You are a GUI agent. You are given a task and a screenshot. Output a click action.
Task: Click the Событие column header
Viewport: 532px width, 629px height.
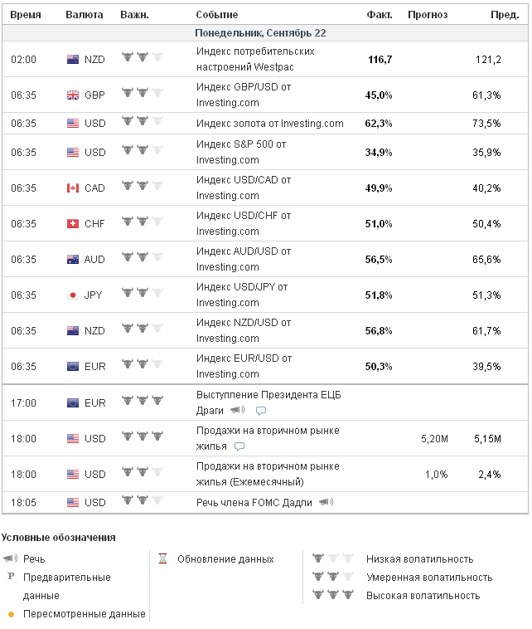[x=217, y=15]
